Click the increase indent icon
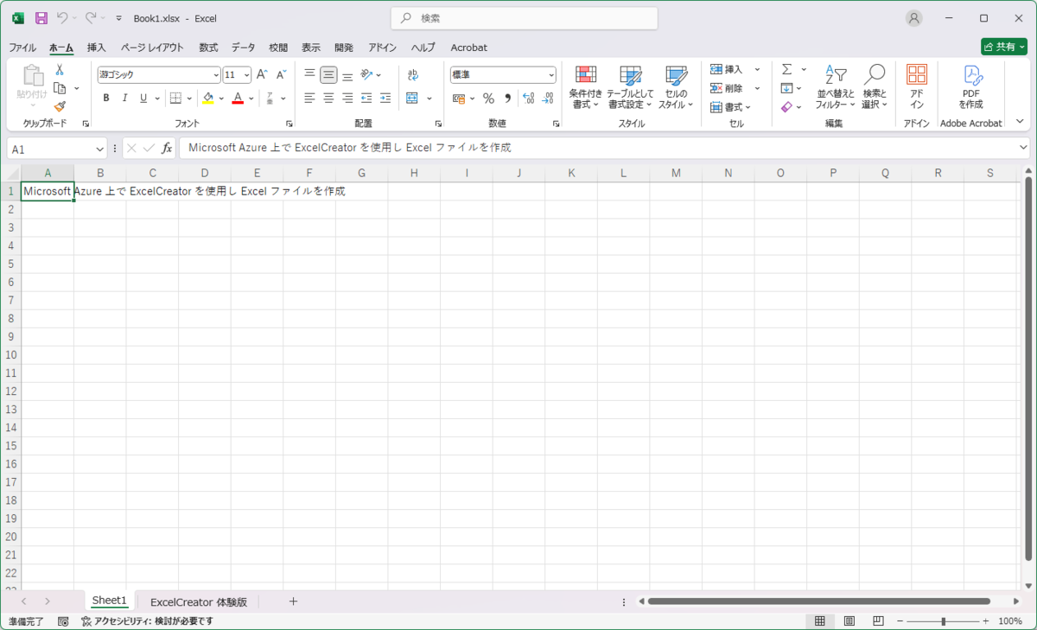Viewport: 1037px width, 630px height. click(385, 98)
